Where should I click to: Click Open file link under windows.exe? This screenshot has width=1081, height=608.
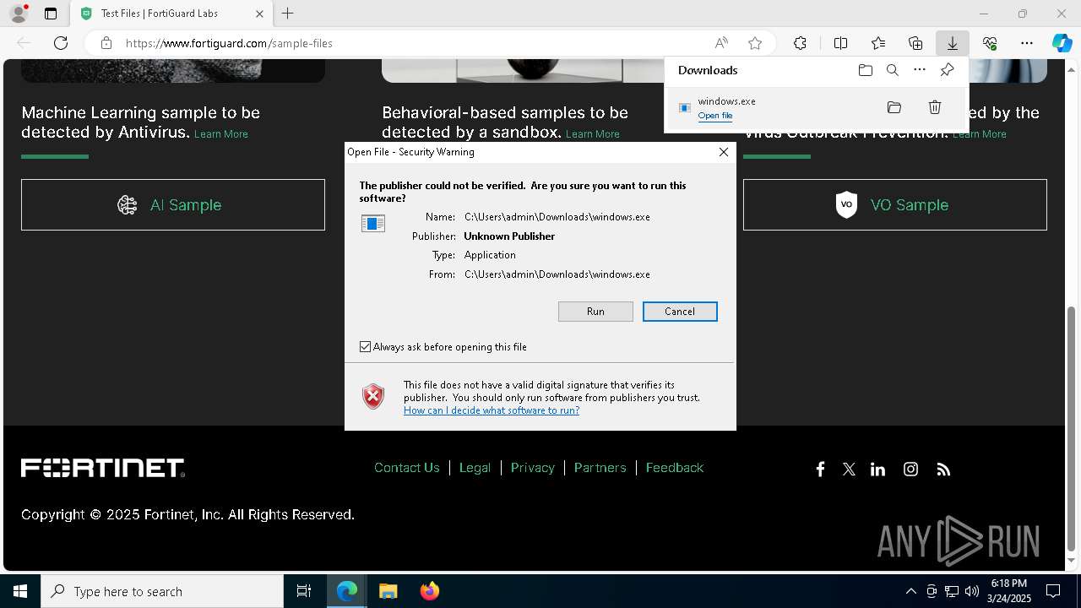click(x=715, y=116)
